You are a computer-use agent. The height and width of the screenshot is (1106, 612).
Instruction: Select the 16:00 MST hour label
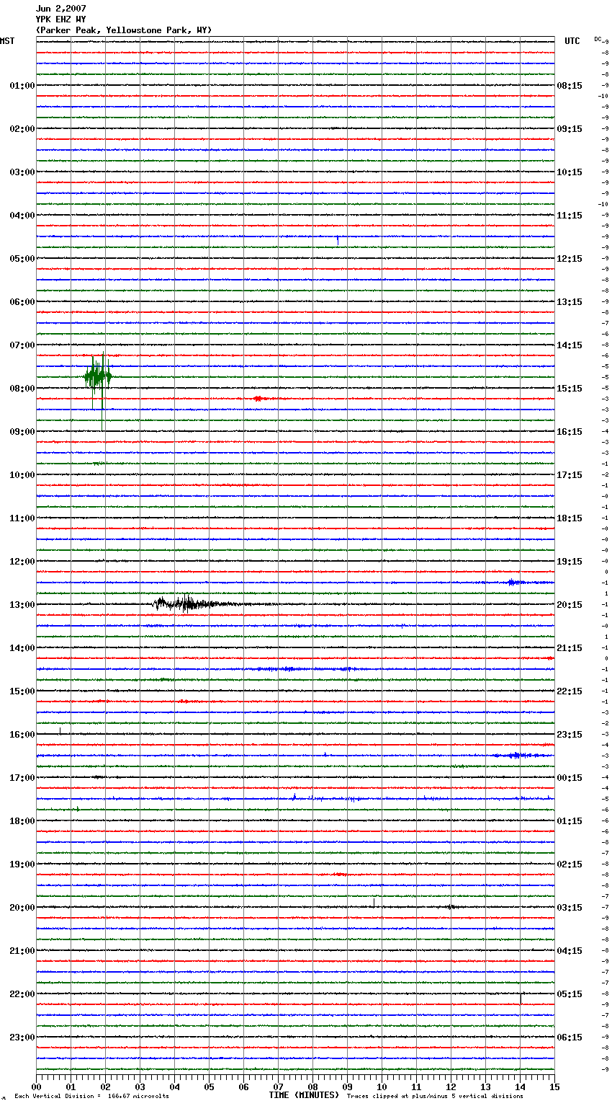22,735
